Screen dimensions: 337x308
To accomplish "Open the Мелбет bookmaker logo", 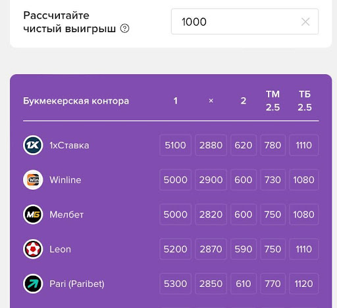I will coord(33,215).
